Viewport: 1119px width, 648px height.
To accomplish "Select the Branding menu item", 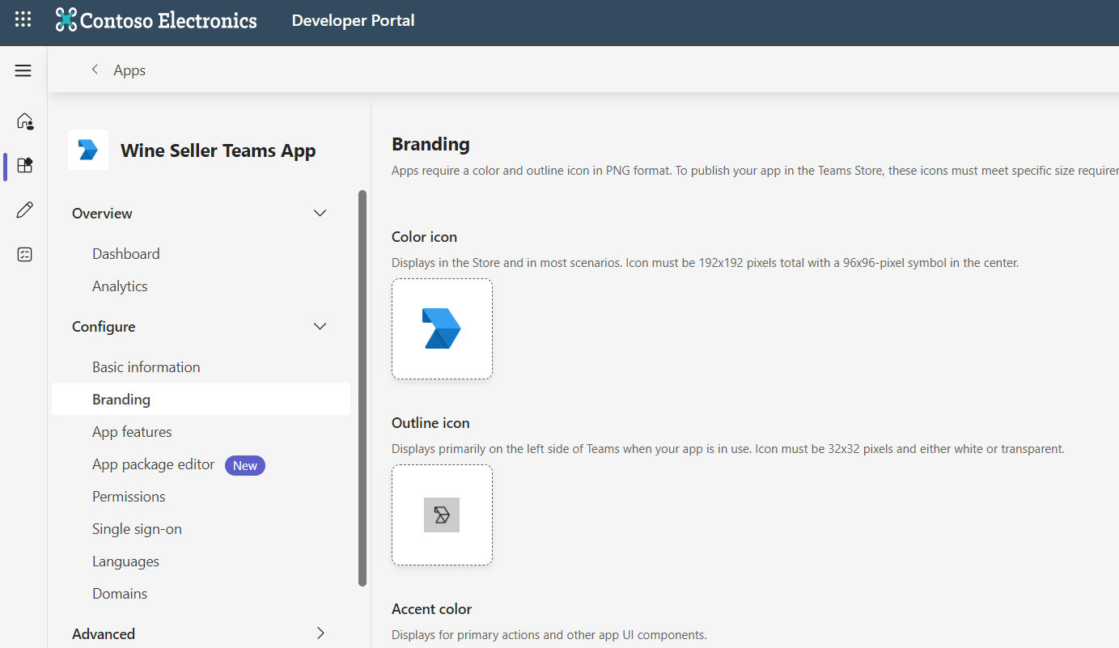I will (201, 399).
